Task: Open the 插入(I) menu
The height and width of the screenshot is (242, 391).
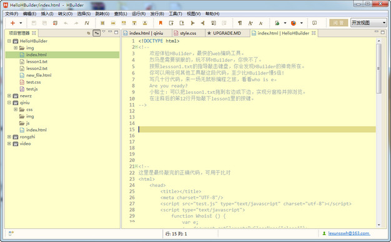Action: click(47, 14)
